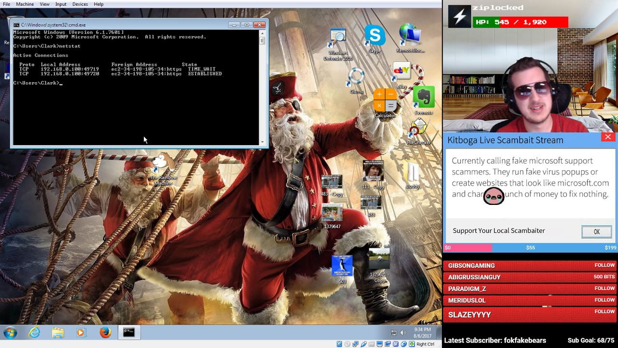Select the '483 - Copy' image file
This screenshot has height=348, width=618.
[332, 186]
